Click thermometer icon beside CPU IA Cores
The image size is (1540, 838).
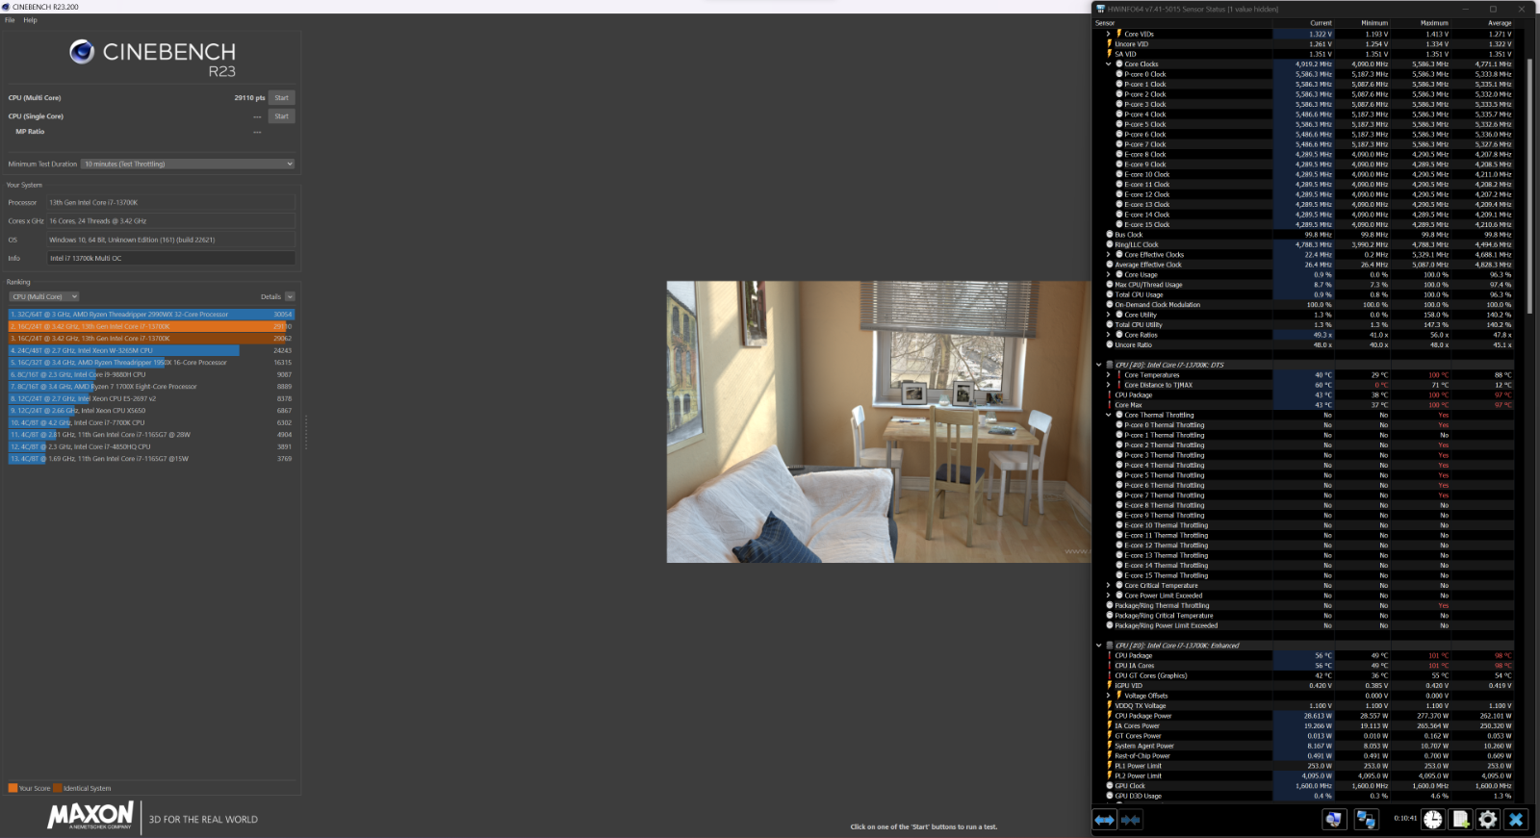[x=1110, y=666]
